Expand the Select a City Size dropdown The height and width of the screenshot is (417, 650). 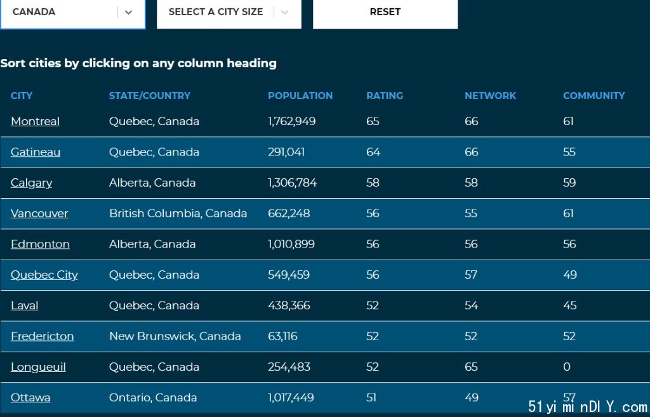[229, 13]
